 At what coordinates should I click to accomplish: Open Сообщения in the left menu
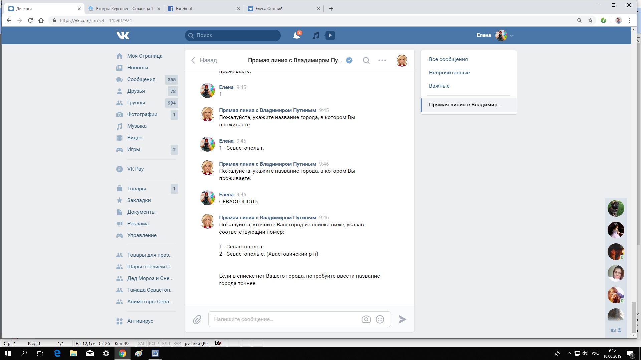coord(141,79)
